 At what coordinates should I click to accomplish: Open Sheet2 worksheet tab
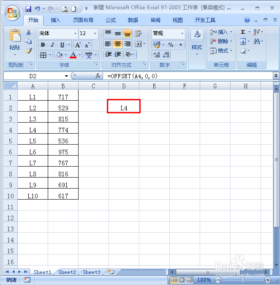pyautogui.click(x=67, y=272)
